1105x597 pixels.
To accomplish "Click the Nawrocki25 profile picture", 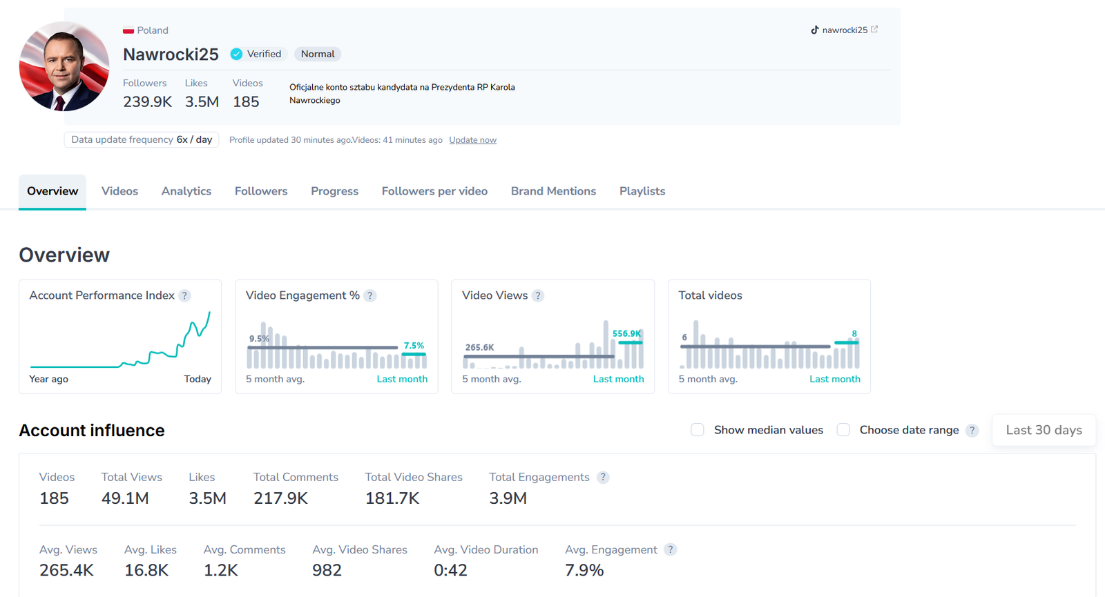I will (64, 66).
